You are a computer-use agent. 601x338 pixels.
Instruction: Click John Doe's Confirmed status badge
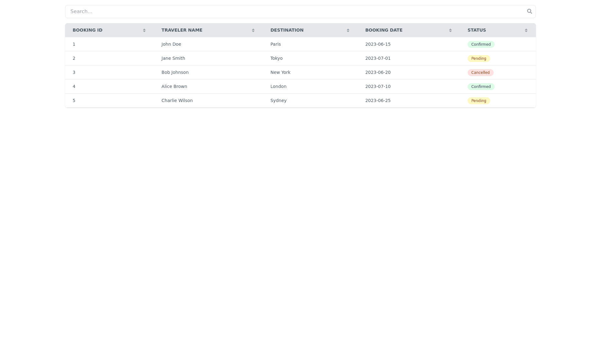click(x=481, y=44)
